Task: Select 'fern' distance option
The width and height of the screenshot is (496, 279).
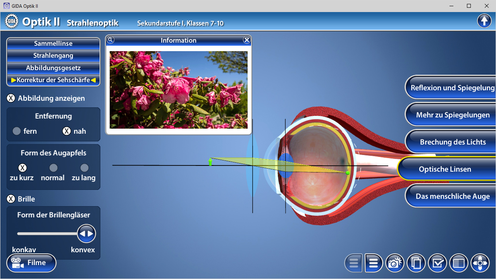Action: tap(17, 131)
